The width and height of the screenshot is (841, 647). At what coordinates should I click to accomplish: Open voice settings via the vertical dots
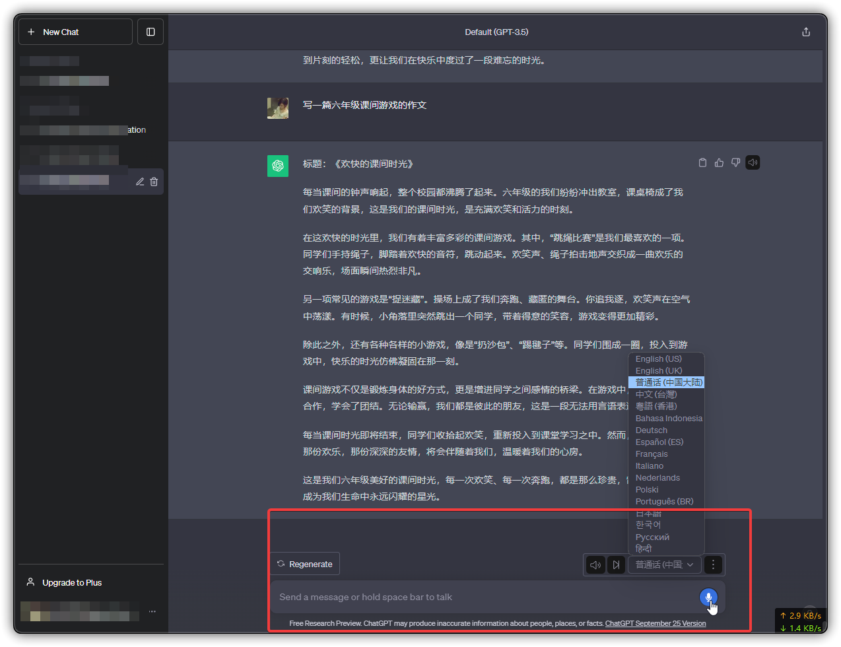713,564
